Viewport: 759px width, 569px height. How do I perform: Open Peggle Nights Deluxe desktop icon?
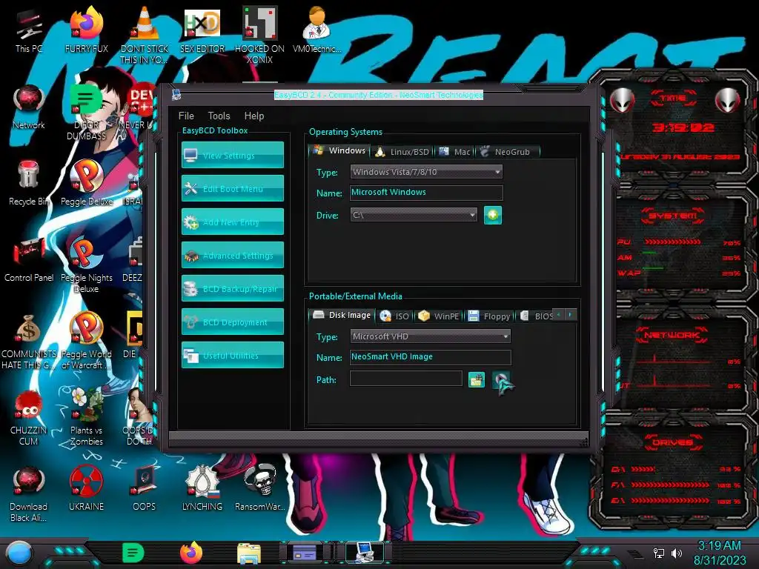coord(87,265)
